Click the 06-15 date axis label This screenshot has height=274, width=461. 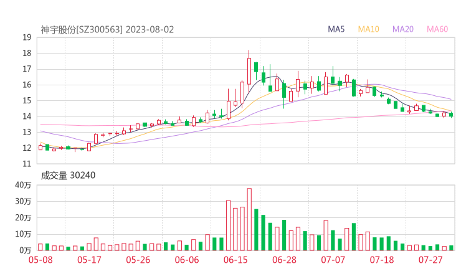(235, 260)
